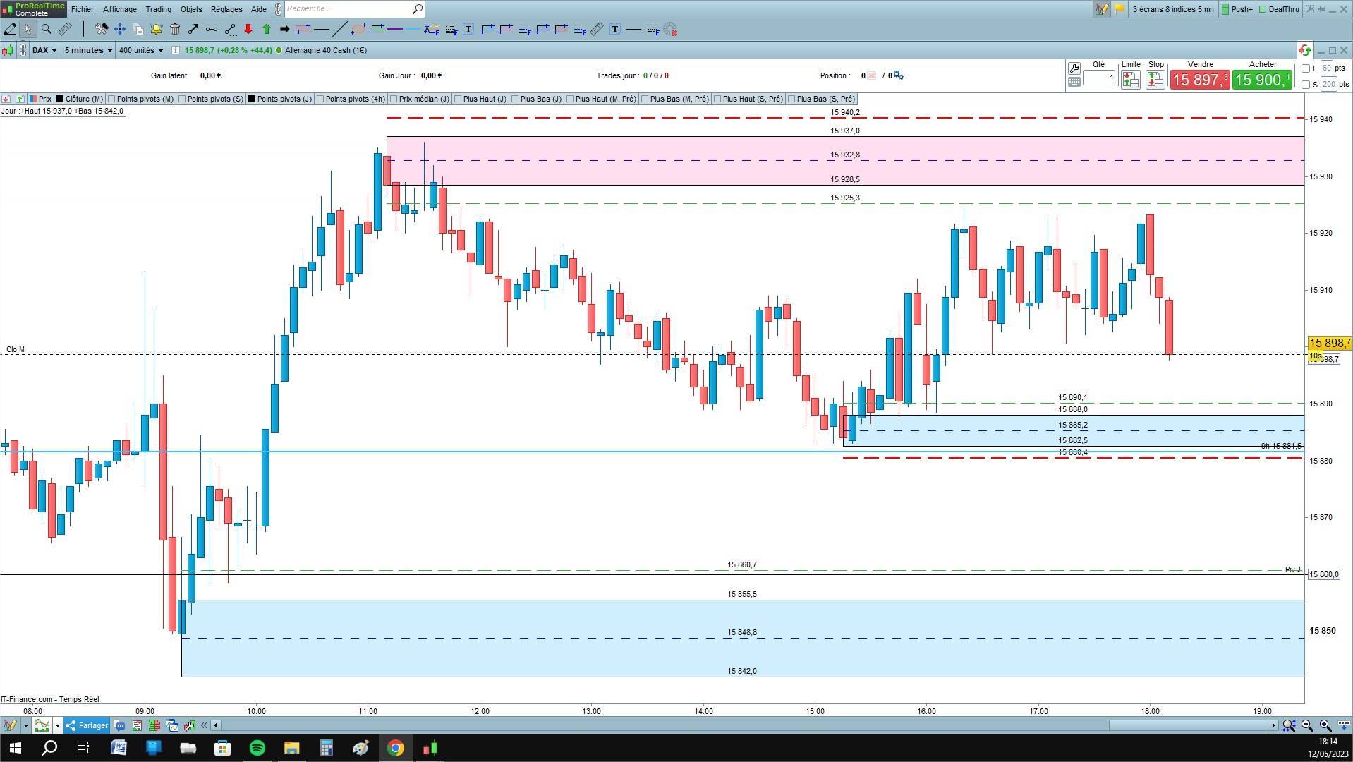Enable the L 60 pts limit checkbox
Screen dimensions: 1353x762
[x=1306, y=68]
